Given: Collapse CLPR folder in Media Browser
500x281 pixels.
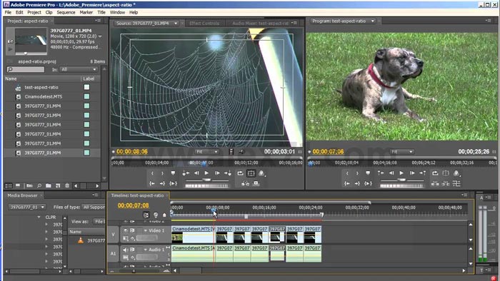Looking at the screenshot, I should tap(39, 218).
